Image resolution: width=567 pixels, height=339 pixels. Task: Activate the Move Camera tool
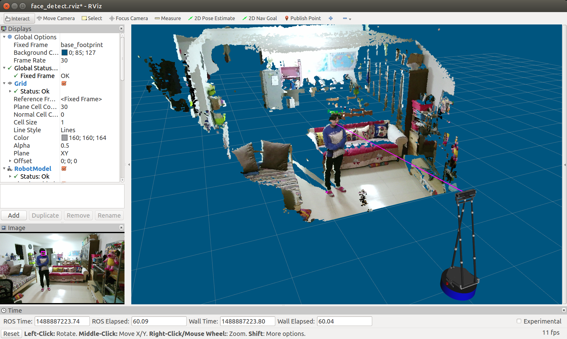click(56, 18)
